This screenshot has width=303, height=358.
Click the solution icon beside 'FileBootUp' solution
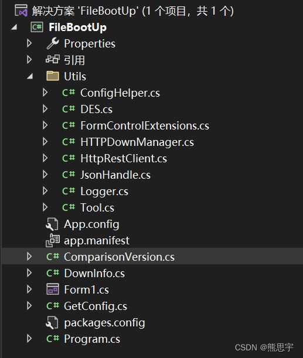click(21, 11)
